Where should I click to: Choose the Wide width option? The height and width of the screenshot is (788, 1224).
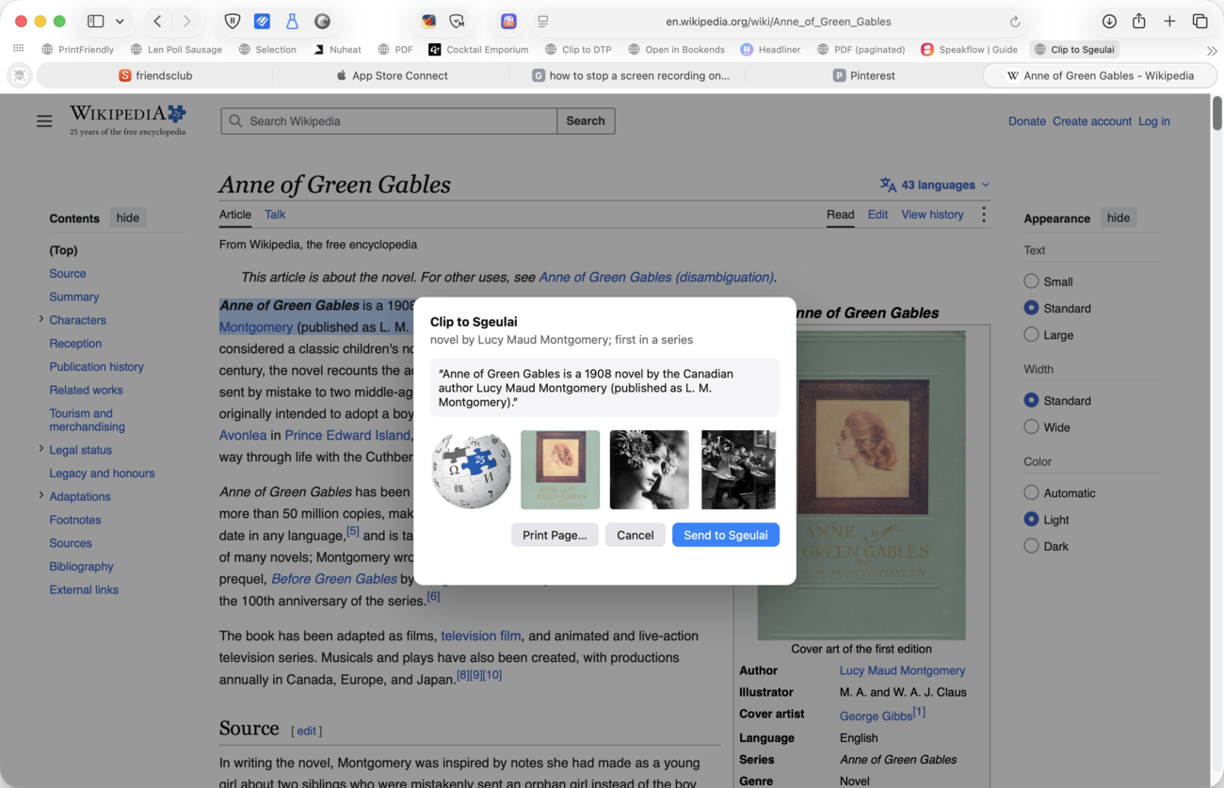tap(1031, 426)
